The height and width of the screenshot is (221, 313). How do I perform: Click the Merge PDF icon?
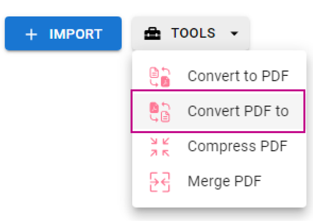click(x=160, y=181)
